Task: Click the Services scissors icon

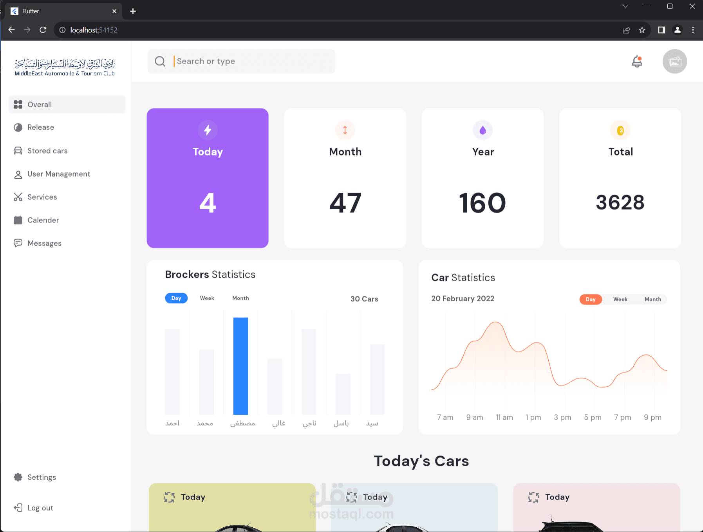Action: [18, 197]
